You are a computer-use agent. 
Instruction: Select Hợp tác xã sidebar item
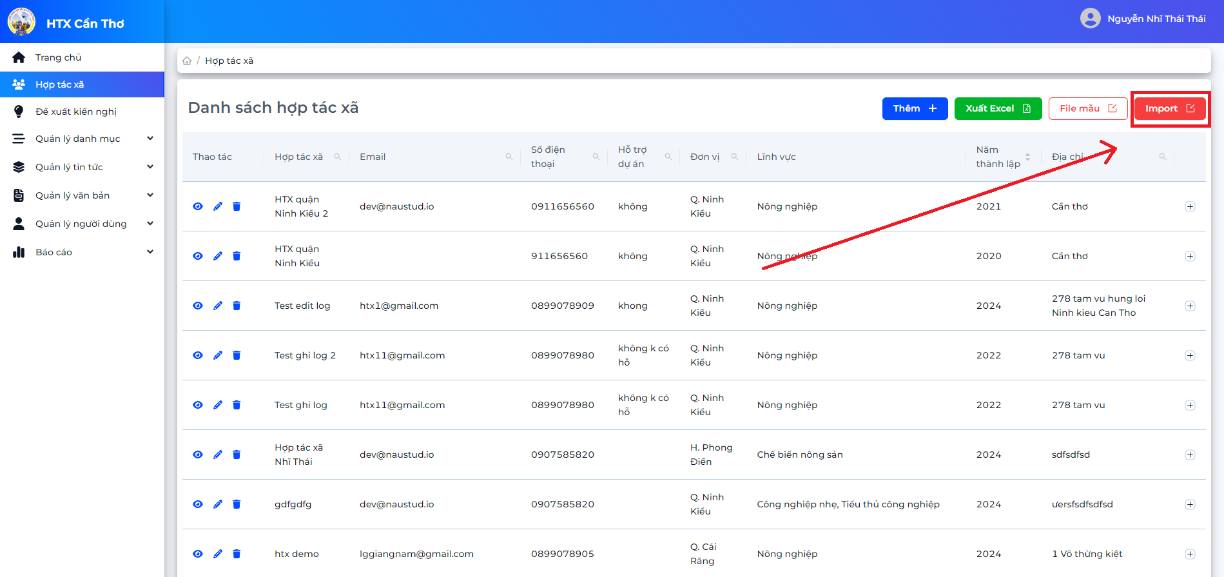pyautogui.click(x=83, y=84)
